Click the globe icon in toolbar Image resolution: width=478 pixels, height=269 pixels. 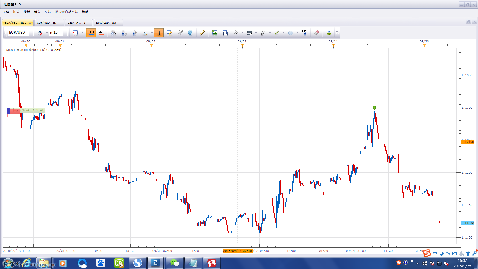tap(190, 33)
